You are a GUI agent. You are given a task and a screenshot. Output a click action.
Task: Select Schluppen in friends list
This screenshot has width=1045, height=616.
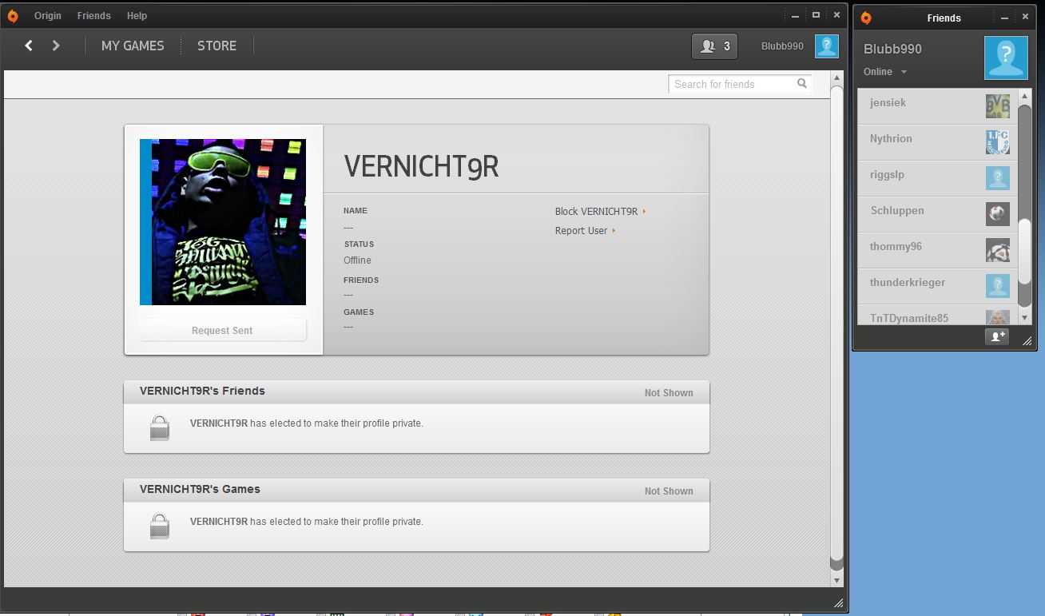click(937, 214)
